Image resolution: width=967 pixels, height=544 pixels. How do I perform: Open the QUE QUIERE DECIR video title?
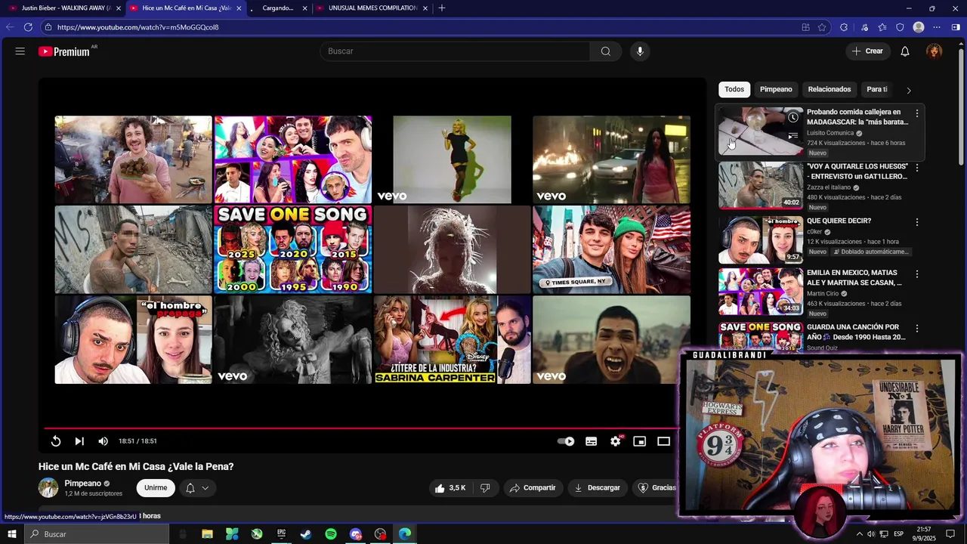tap(839, 221)
